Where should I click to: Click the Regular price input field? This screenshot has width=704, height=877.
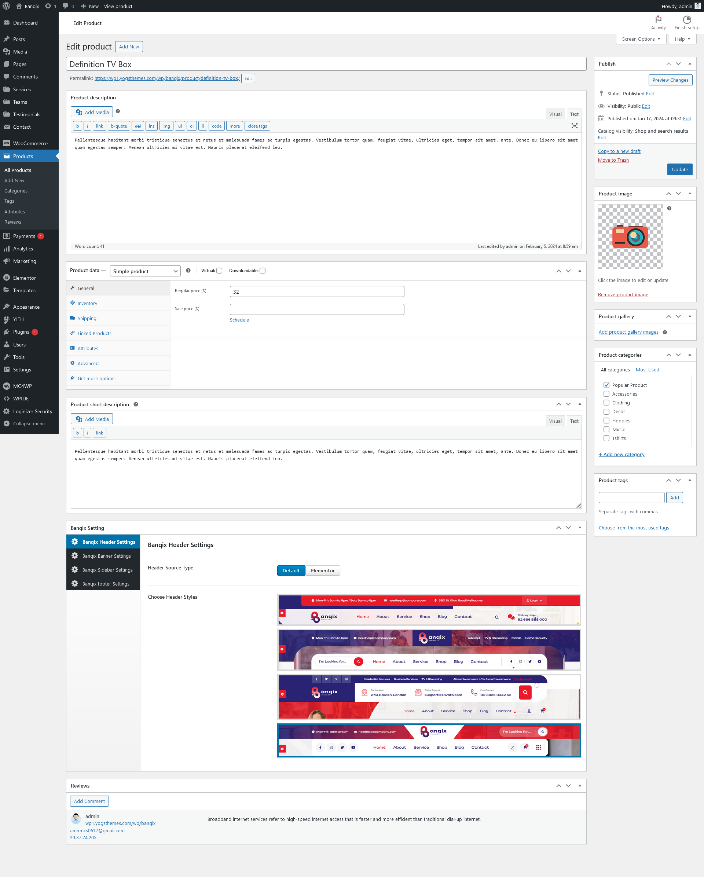(317, 291)
